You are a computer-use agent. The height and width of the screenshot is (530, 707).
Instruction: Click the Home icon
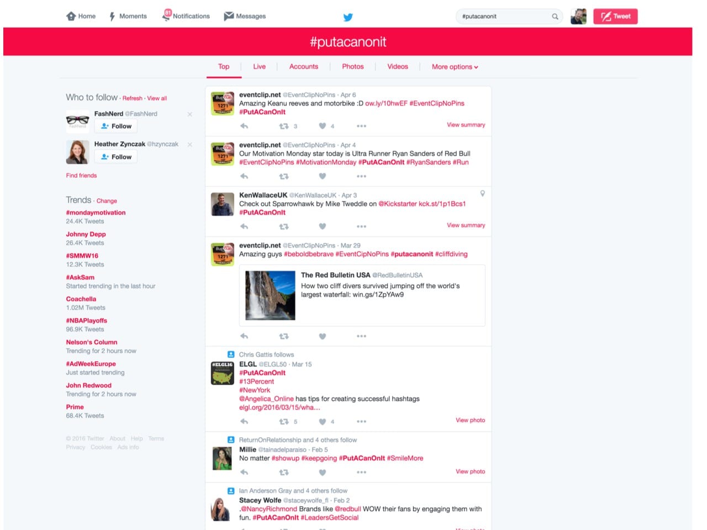click(72, 16)
